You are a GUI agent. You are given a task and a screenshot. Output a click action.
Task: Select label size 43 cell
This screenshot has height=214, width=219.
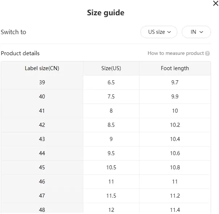(x=42, y=139)
